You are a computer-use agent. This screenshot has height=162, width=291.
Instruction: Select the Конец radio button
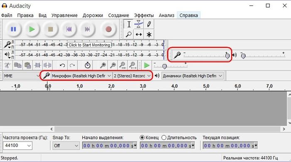click(142, 137)
